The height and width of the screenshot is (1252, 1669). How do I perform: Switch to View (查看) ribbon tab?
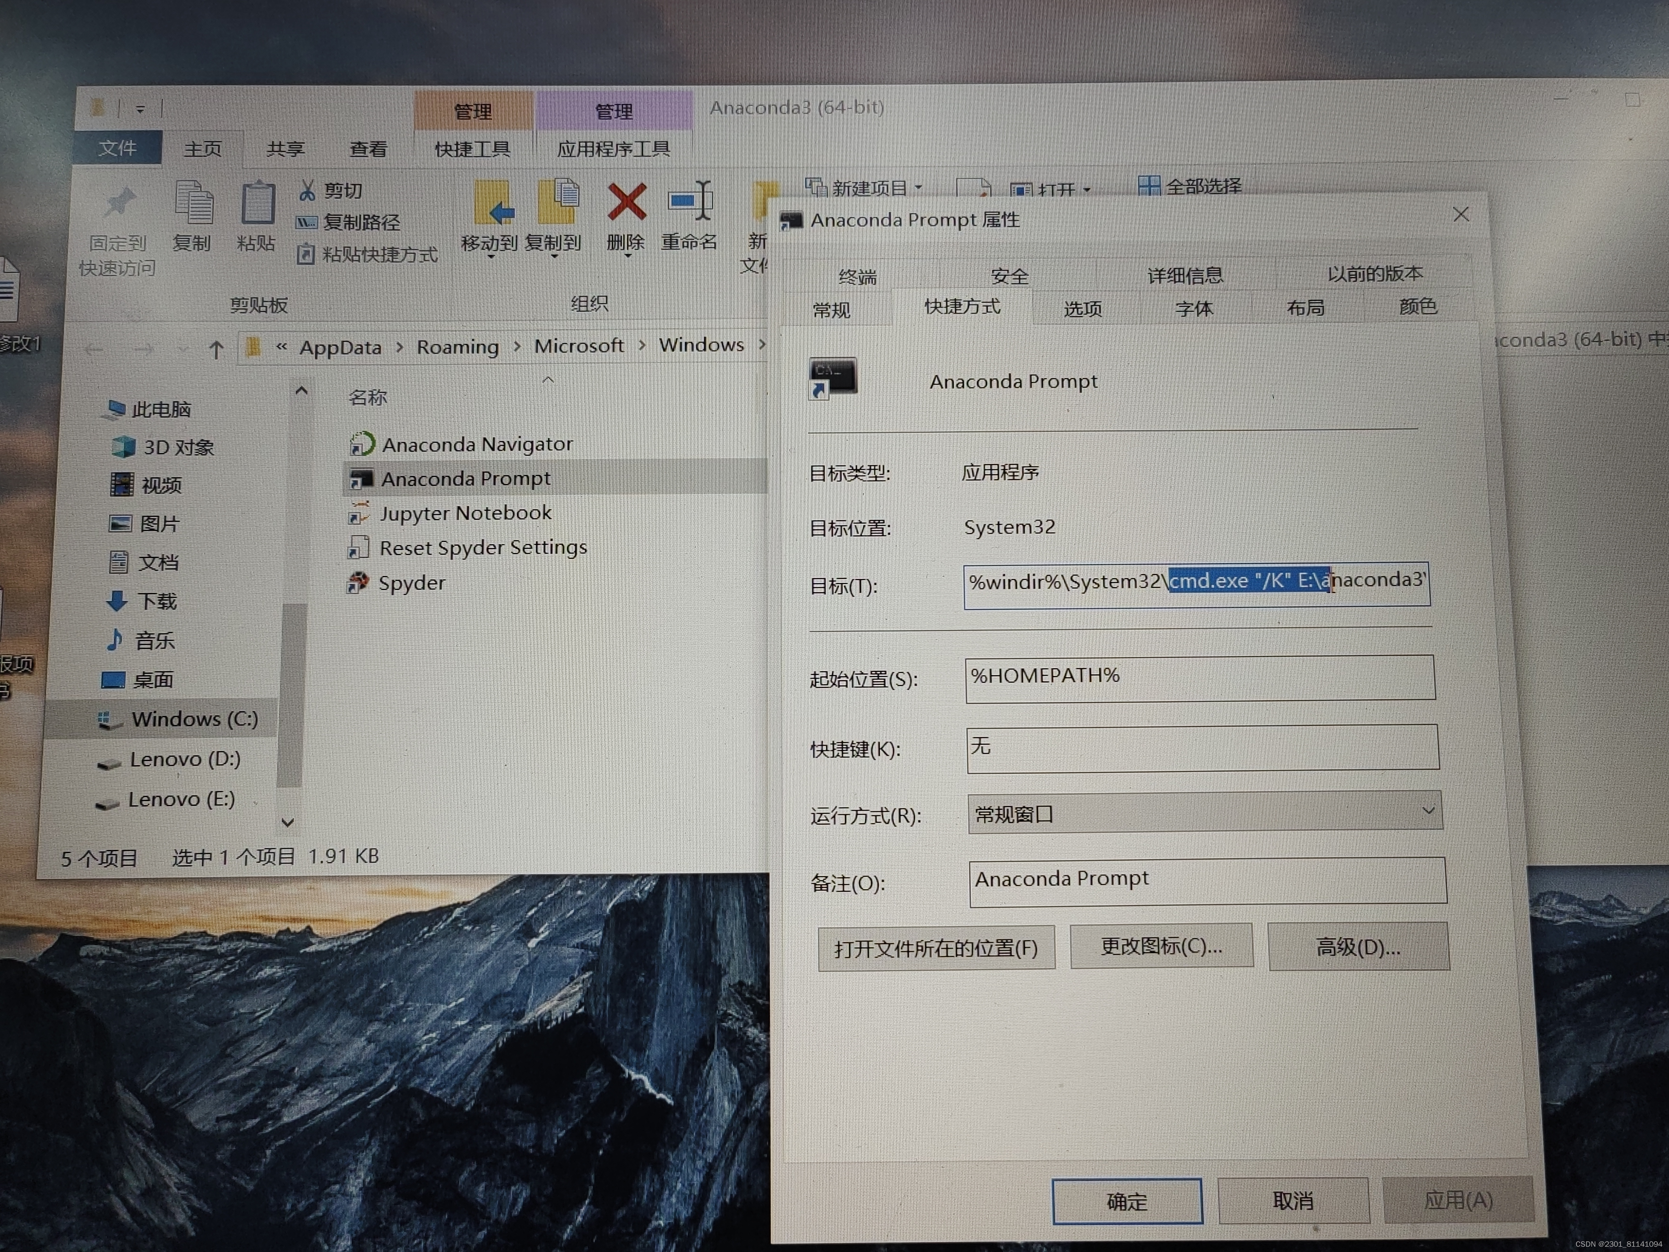click(x=368, y=149)
